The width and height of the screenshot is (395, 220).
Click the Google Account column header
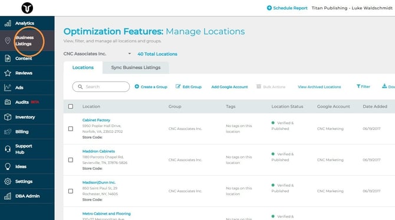click(334, 106)
